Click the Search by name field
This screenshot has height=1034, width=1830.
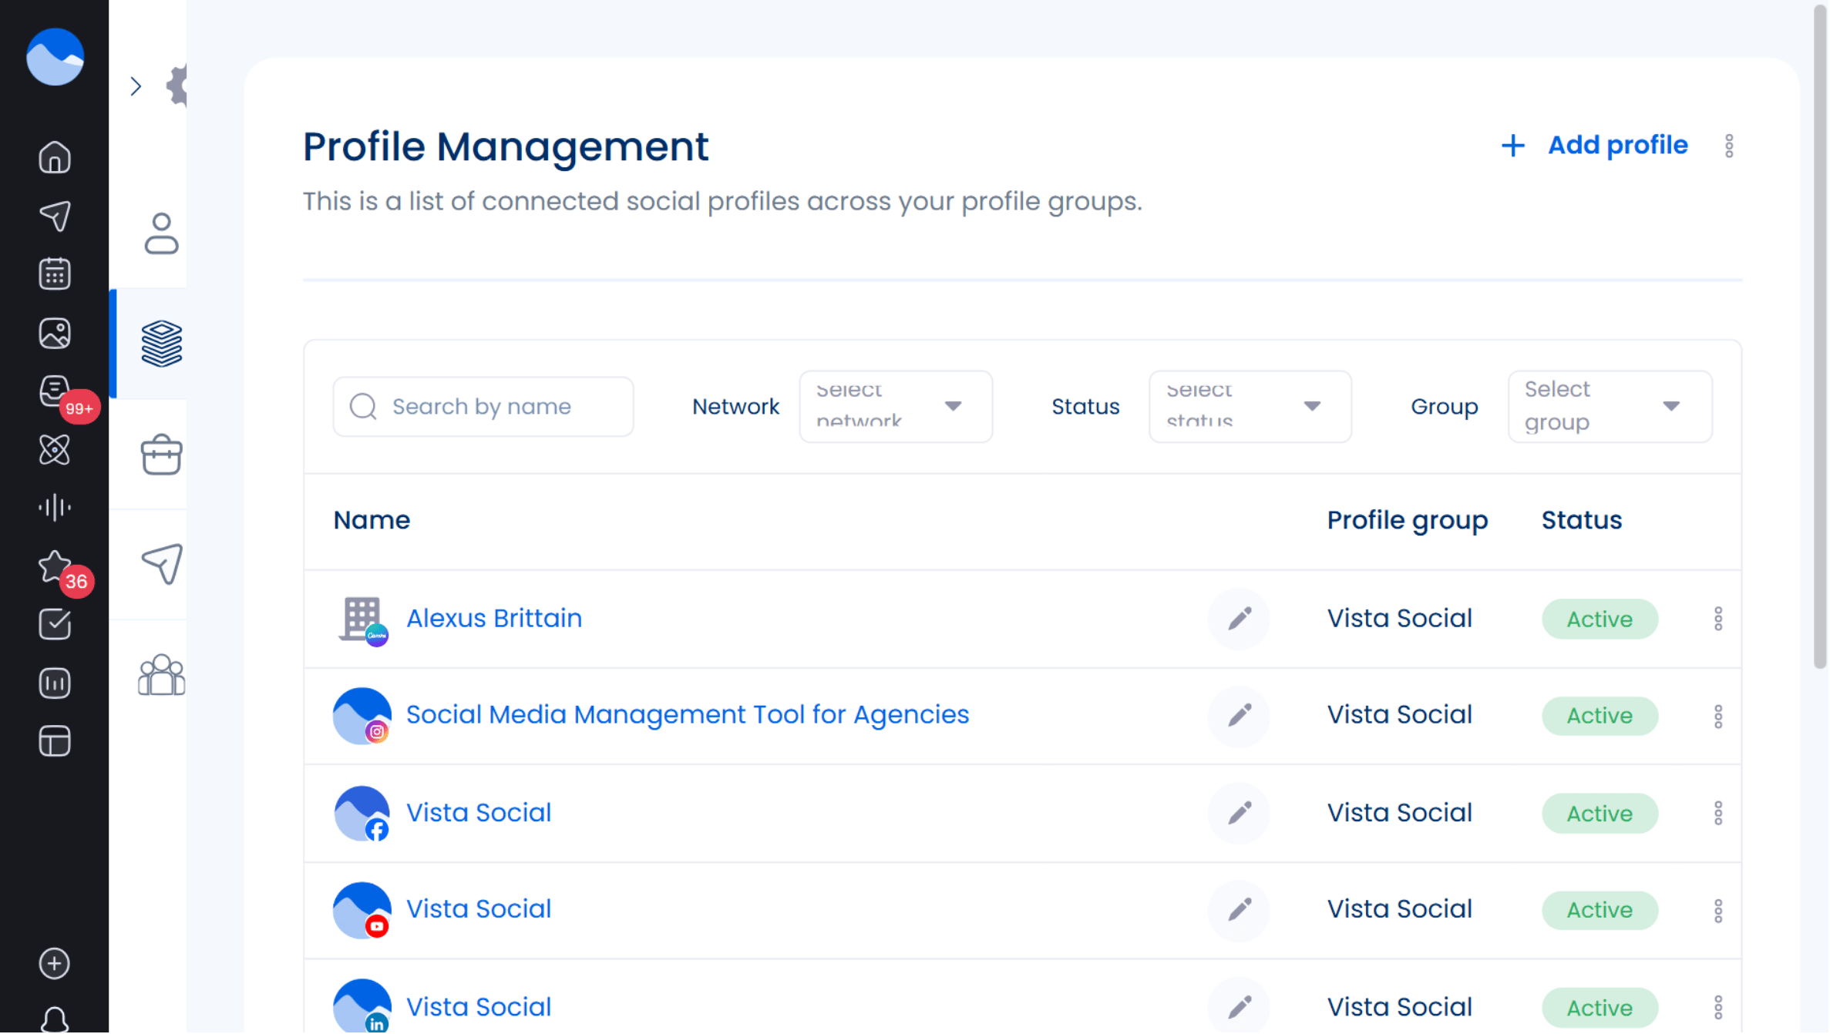pyautogui.click(x=483, y=406)
